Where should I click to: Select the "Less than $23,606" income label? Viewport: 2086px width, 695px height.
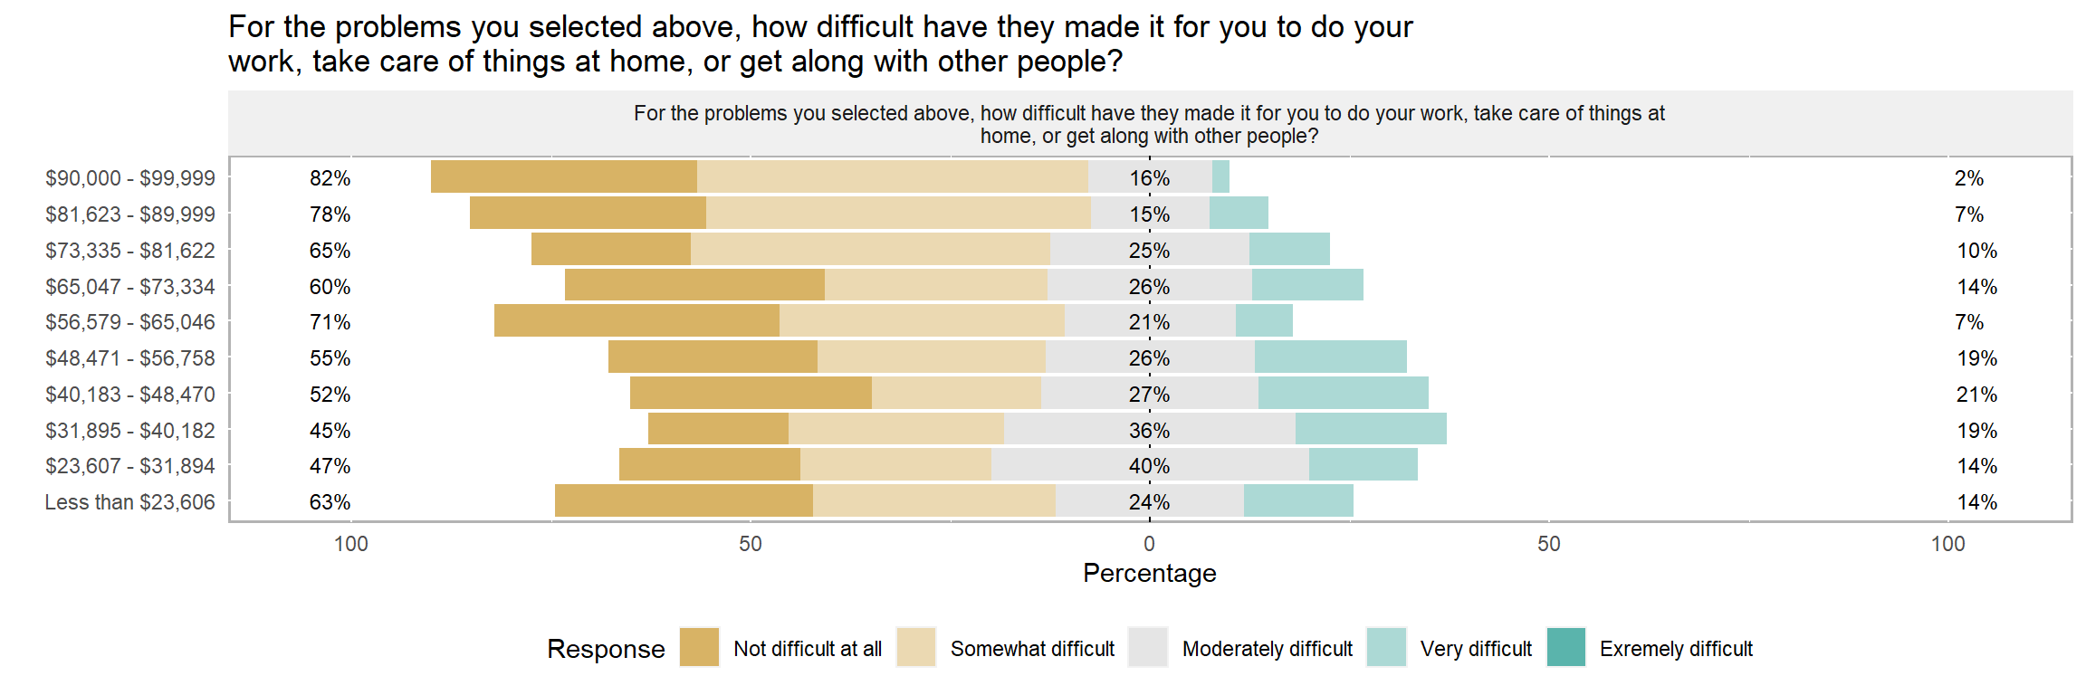[130, 502]
